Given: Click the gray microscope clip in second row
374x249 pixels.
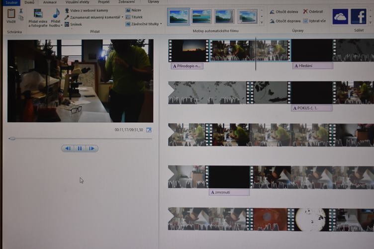Looking at the screenshot, I should coord(207,92).
